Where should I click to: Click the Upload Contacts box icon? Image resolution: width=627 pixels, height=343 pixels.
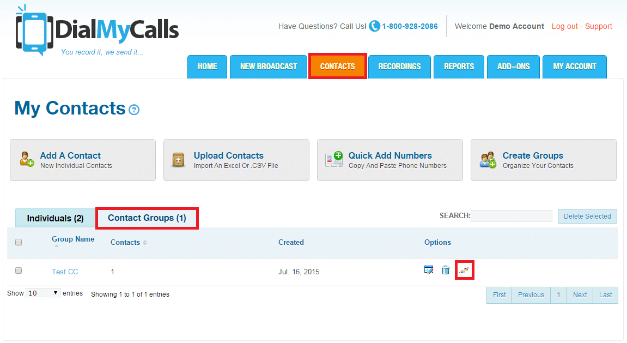[179, 160]
